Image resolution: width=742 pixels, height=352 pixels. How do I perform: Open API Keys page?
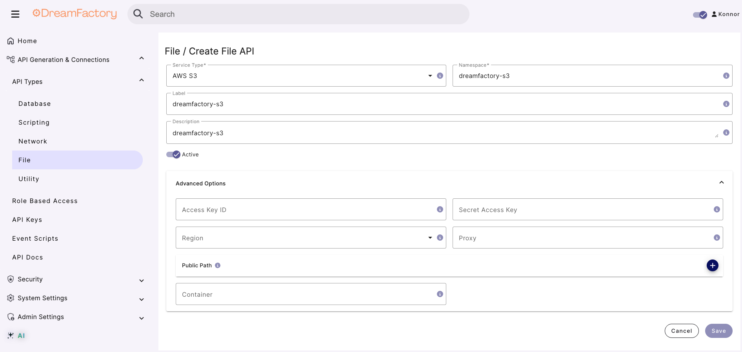coord(27,220)
